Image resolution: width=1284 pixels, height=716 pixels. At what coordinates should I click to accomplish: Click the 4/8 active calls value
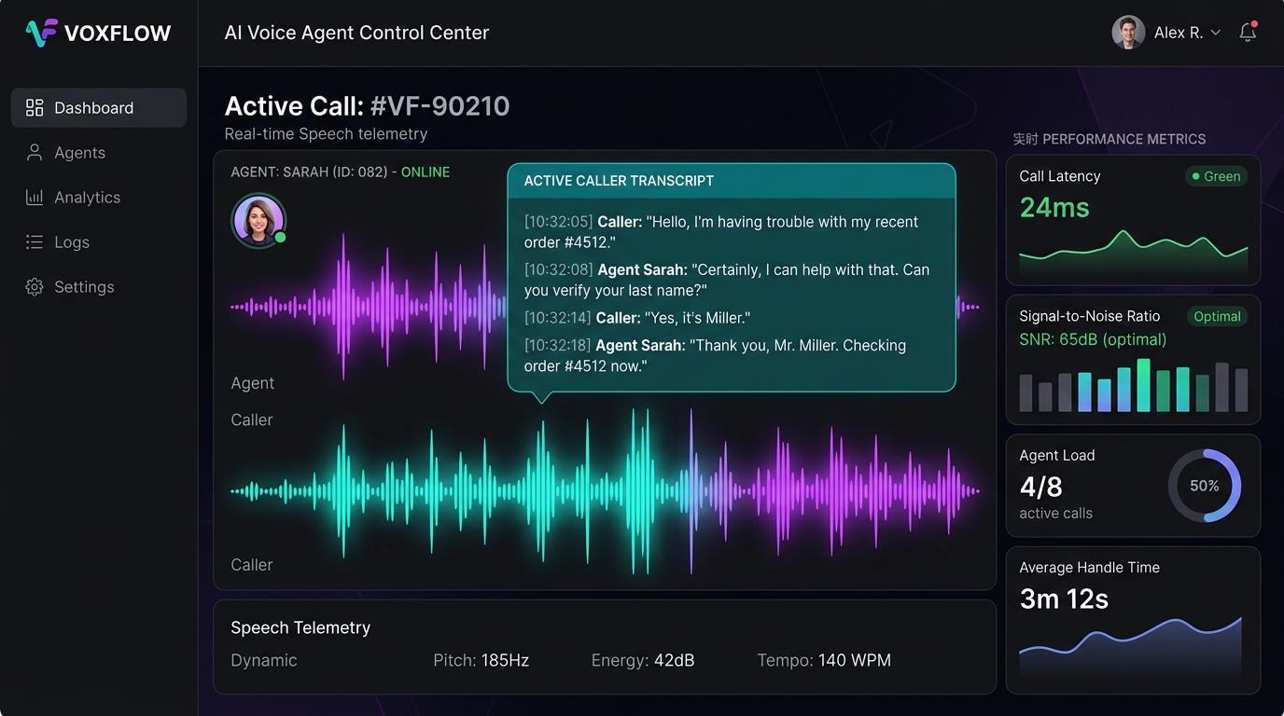tap(1040, 487)
